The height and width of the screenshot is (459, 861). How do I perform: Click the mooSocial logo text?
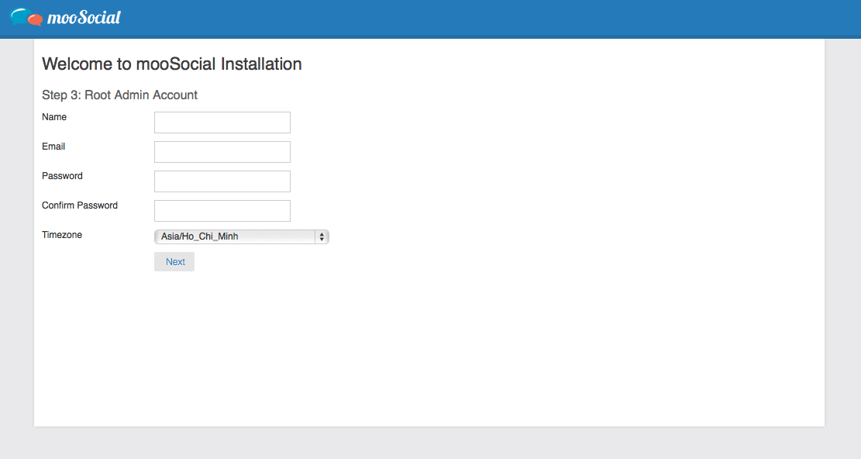84,17
